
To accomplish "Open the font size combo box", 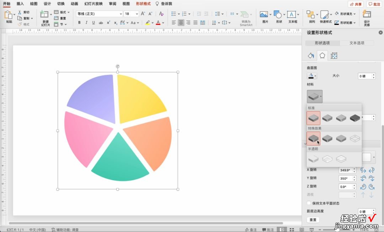I will pyautogui.click(x=131, y=14).
